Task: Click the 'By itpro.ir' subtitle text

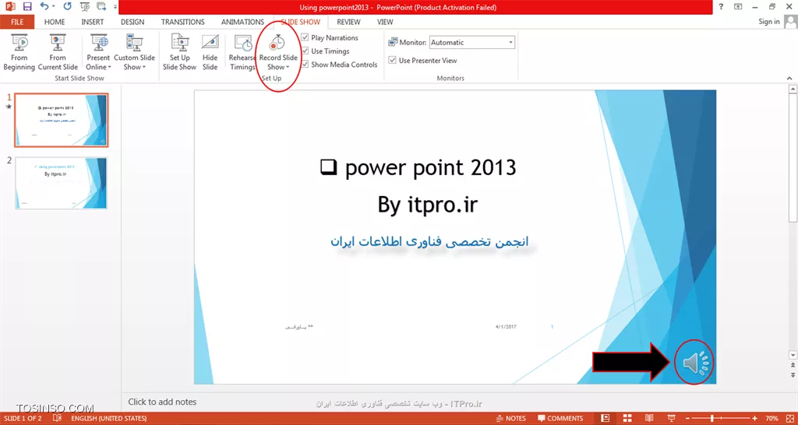Action: pyautogui.click(x=428, y=205)
